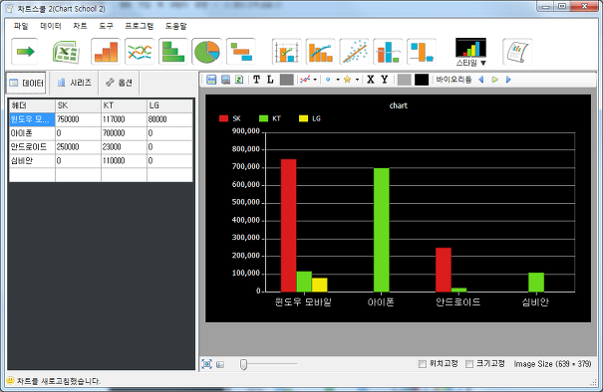
Task: Switch to the 옵션 tab
Action: (119, 83)
